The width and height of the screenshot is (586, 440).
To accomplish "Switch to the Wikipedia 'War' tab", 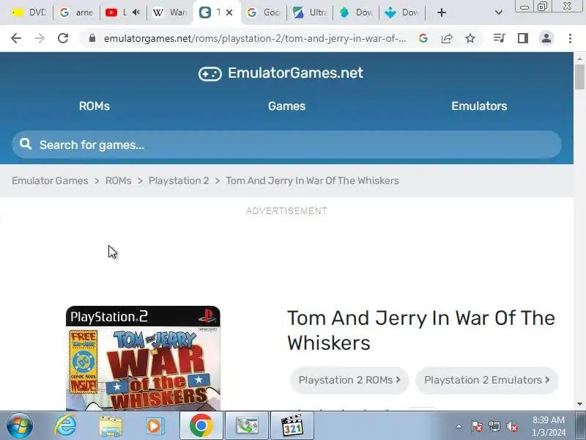I will (x=170, y=12).
